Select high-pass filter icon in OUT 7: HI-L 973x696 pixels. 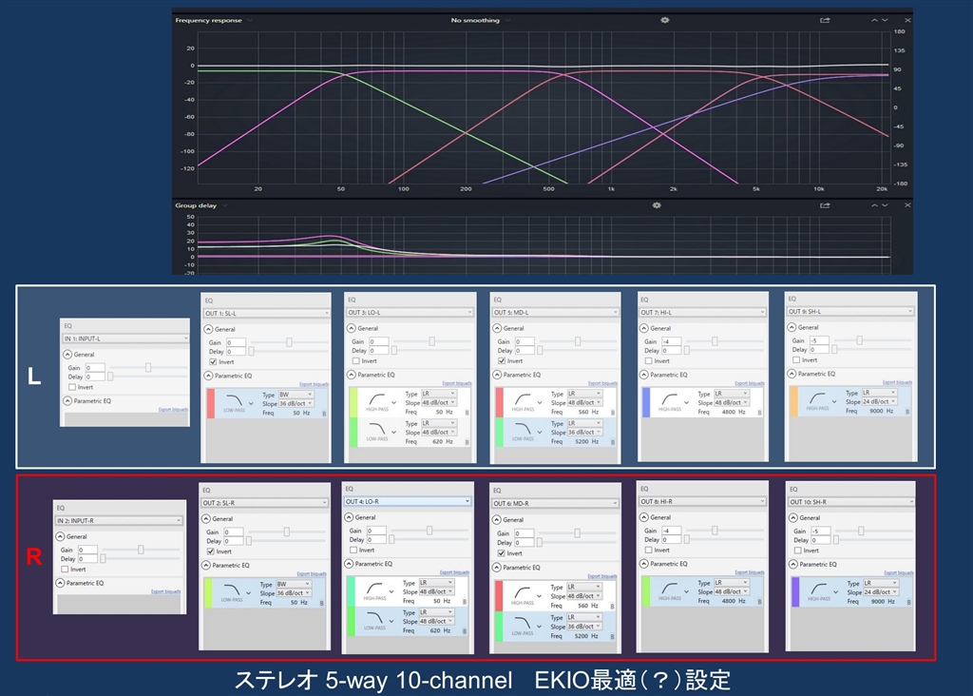click(670, 399)
